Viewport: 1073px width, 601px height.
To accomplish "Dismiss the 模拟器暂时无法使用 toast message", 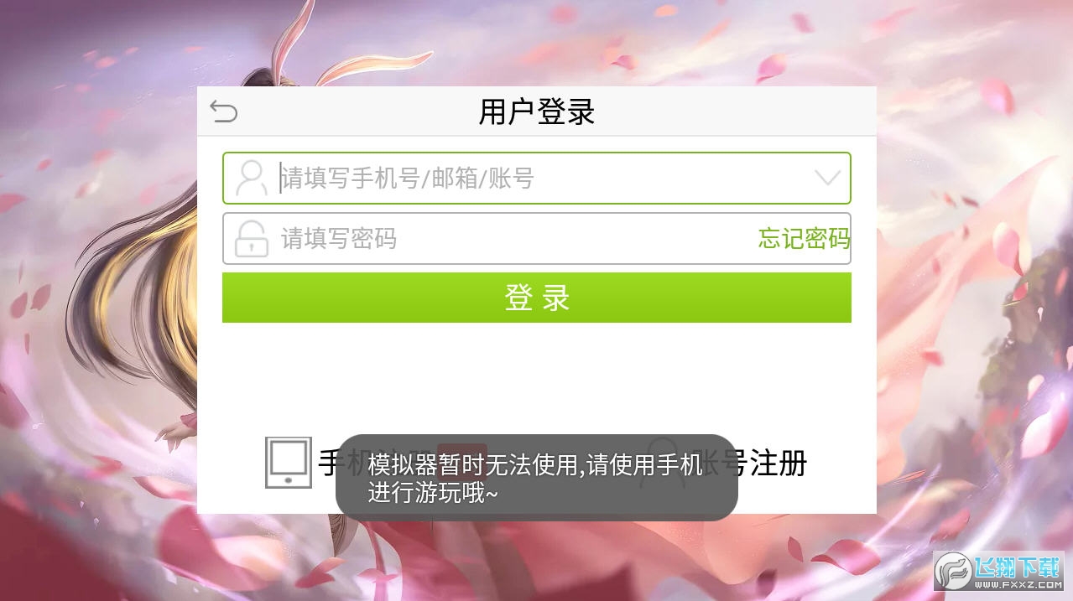I will coord(537,478).
